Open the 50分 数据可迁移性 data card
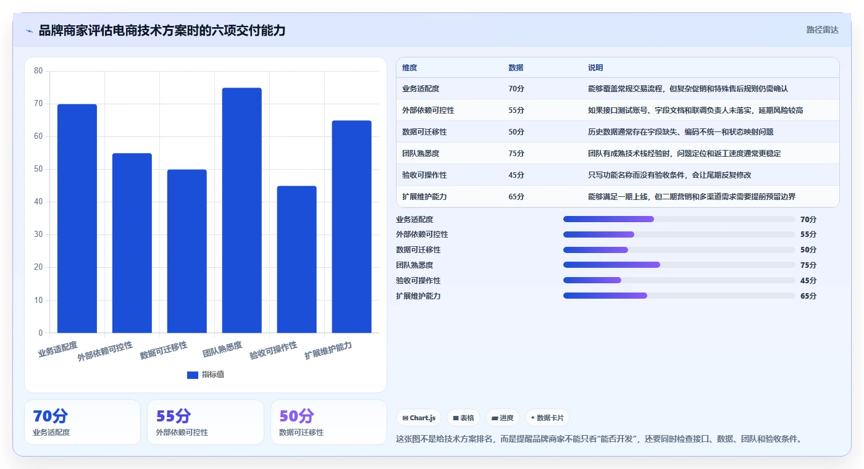Image resolution: width=864 pixels, height=469 pixels. 329,422
